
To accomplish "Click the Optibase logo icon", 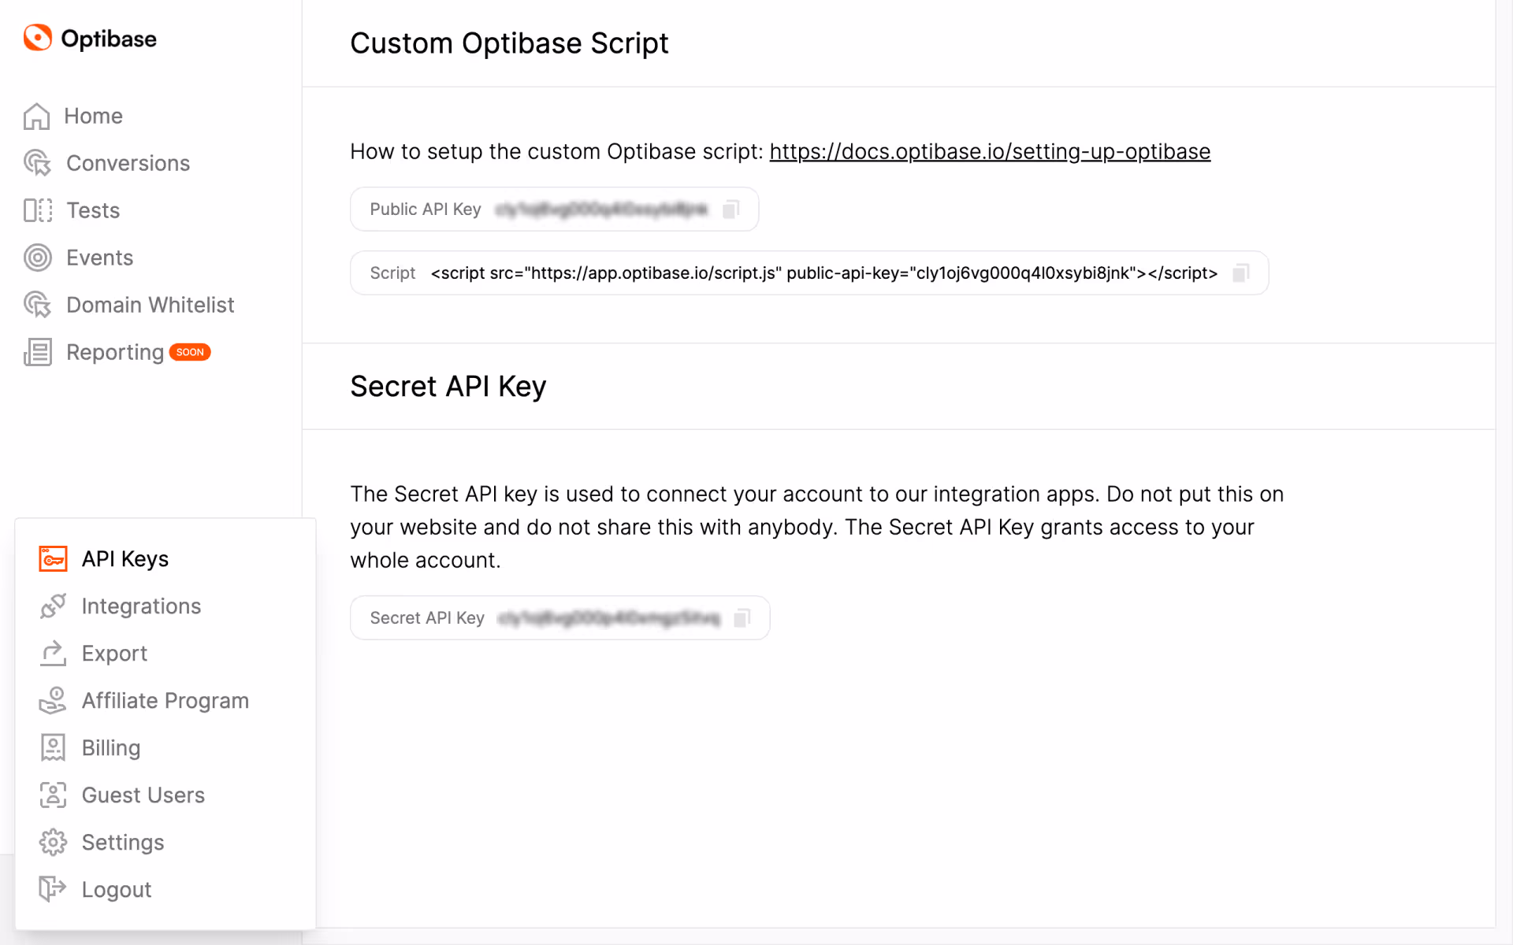I will coord(37,37).
